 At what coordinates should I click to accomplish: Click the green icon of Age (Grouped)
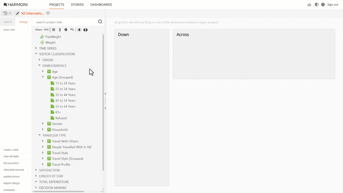pyautogui.click(x=49, y=77)
